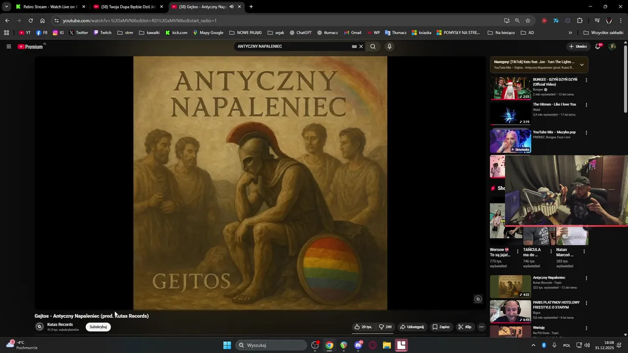Viewport: 628px width, 353px height.
Task: Share video via Udostępnij button
Action: (x=412, y=327)
